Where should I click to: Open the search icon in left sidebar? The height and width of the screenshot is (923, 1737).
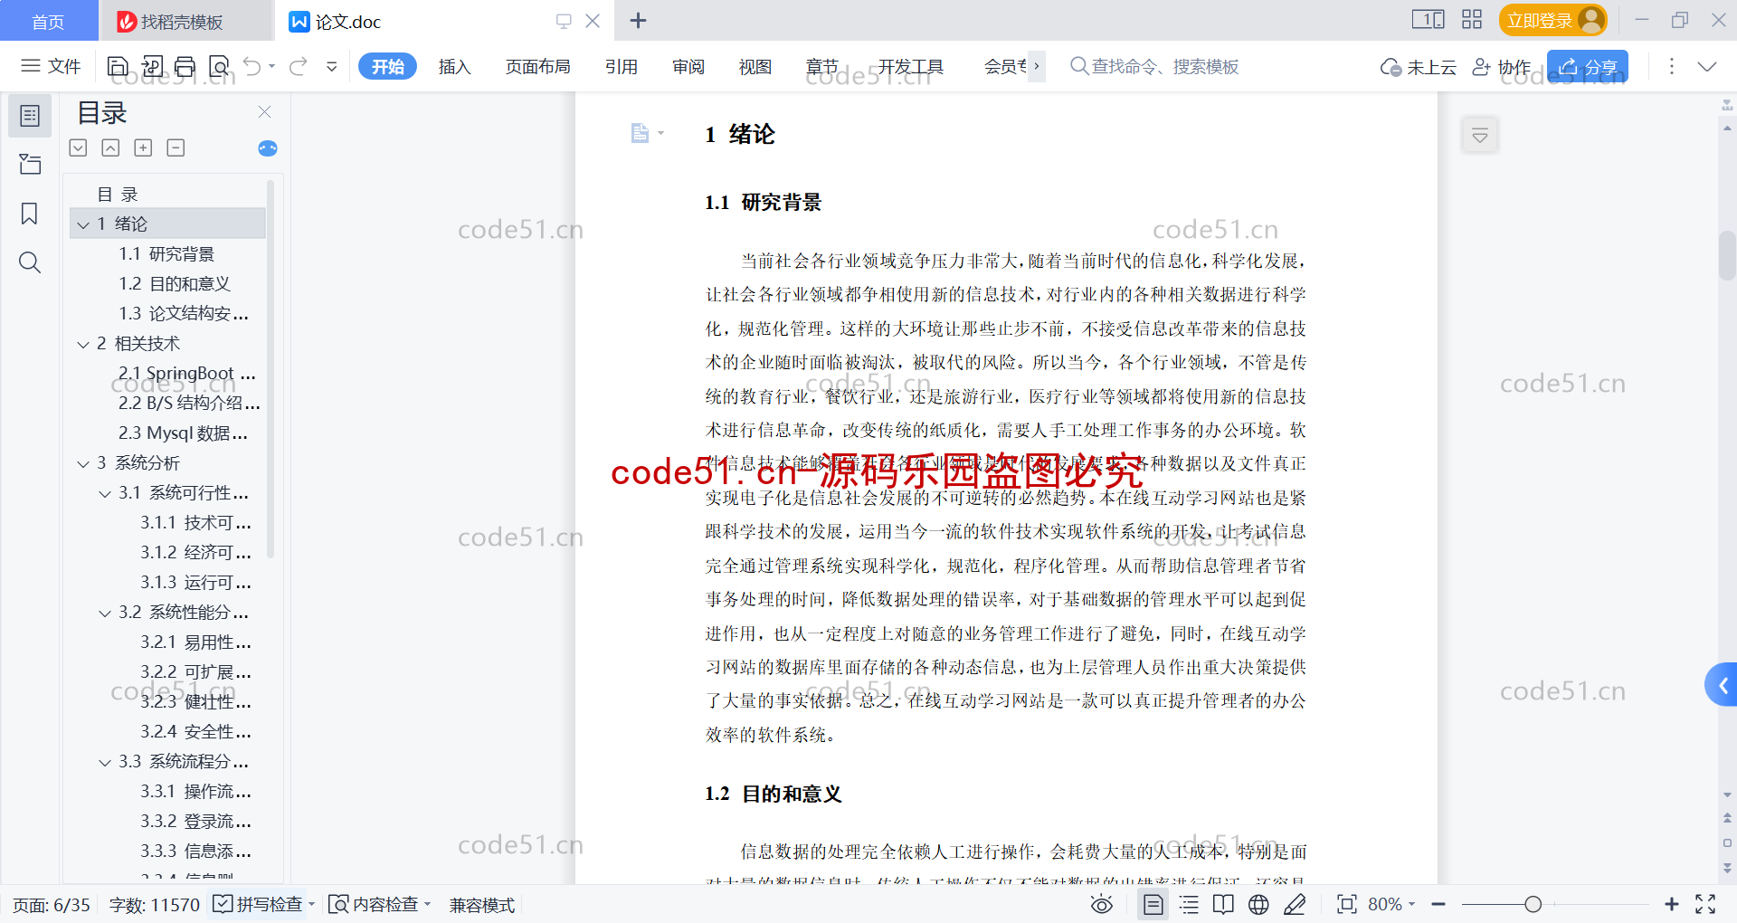click(x=30, y=262)
